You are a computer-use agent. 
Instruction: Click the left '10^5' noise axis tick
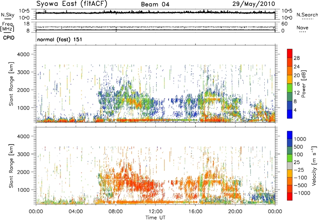[24, 11]
